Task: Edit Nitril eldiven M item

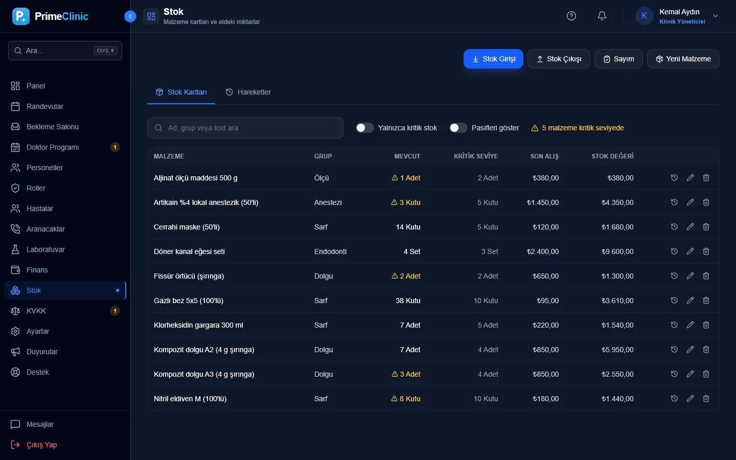Action: point(690,399)
